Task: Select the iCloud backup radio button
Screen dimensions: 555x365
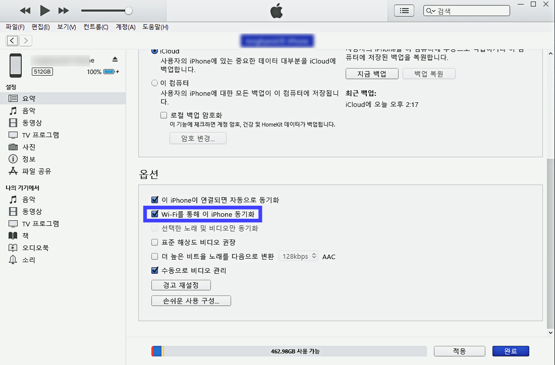Action: tap(155, 50)
